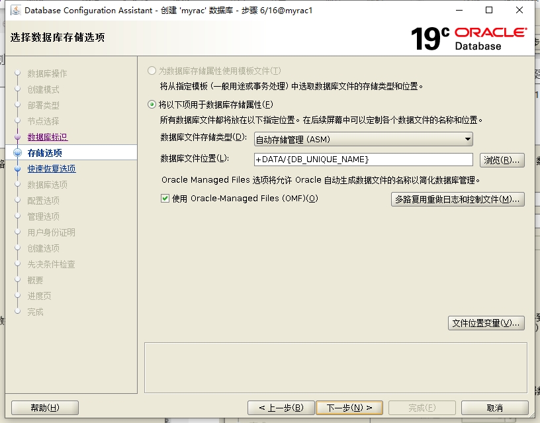Screen dimensions: 540x423
Task: Click the '数据库文件位置(L):' label
Action: [195, 158]
